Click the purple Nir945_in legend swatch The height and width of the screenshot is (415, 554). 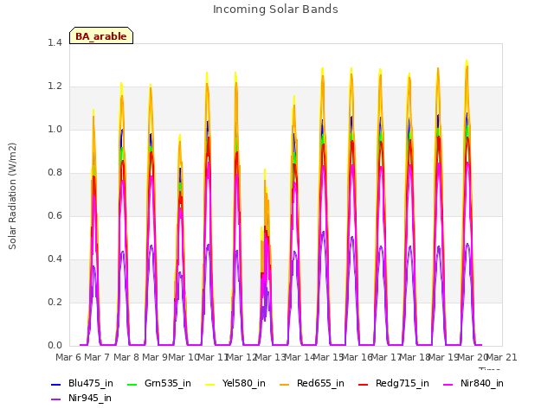click(x=55, y=399)
